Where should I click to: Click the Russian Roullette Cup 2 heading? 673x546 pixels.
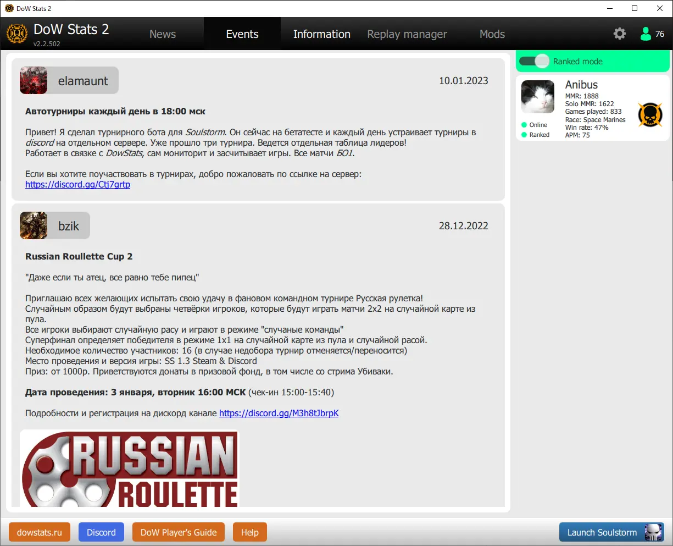point(79,257)
